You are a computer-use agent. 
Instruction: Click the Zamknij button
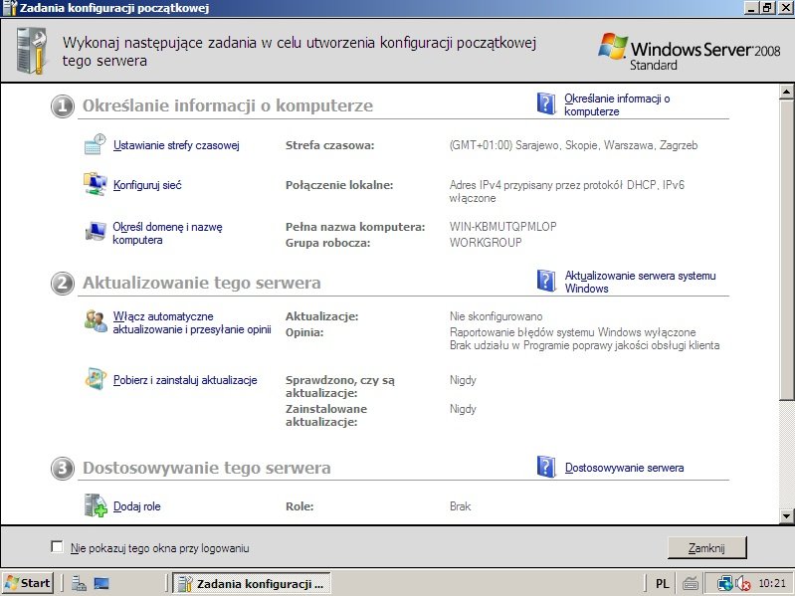point(706,548)
